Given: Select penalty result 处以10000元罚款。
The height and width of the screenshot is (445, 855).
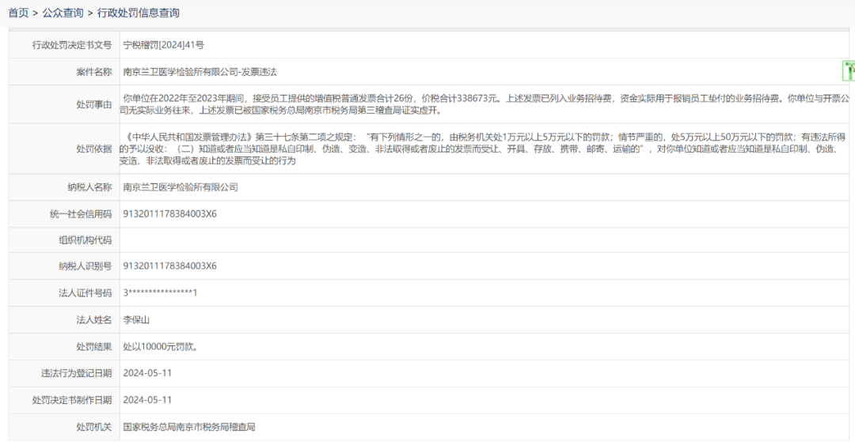Looking at the screenshot, I should click(x=160, y=346).
